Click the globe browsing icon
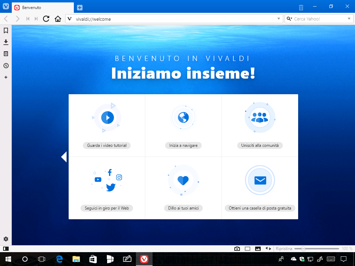The width and height of the screenshot is (355, 266). click(x=183, y=118)
